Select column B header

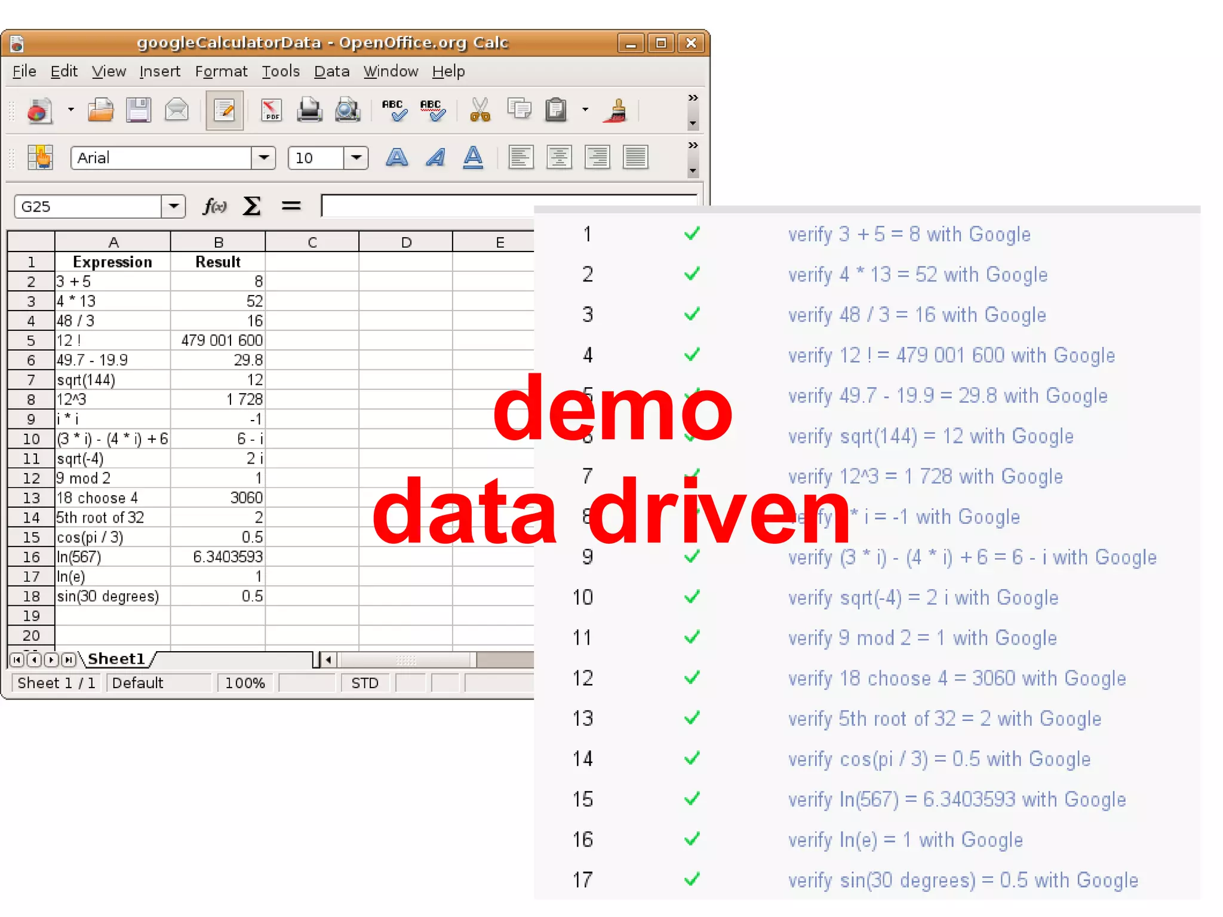(x=218, y=242)
